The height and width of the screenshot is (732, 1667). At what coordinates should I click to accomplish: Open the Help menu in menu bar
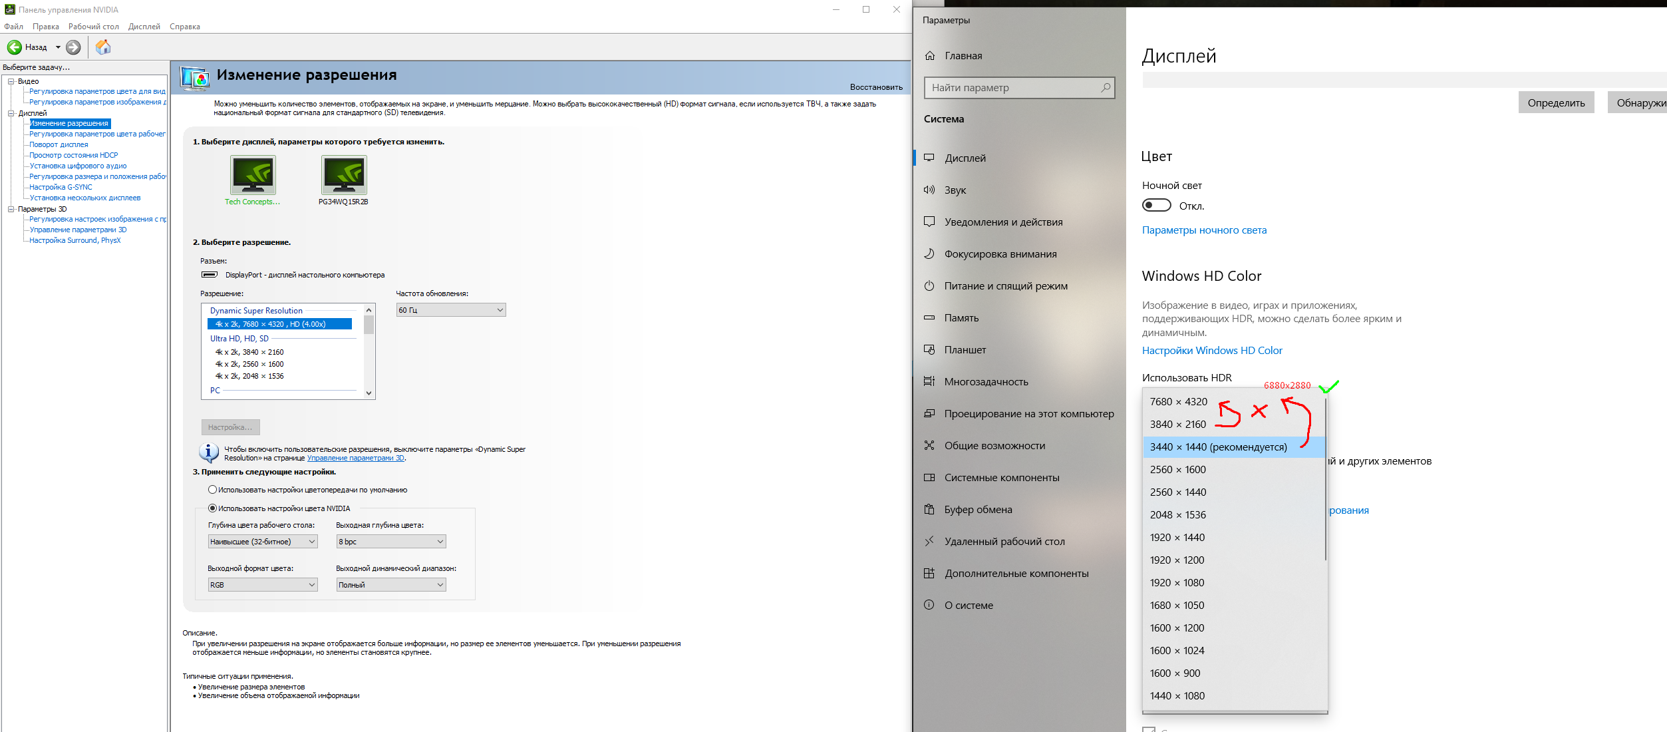coord(184,27)
